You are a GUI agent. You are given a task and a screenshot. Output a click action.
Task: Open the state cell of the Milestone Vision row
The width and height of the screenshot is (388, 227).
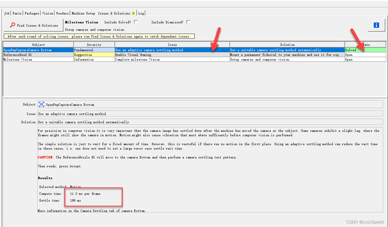[x=365, y=59]
